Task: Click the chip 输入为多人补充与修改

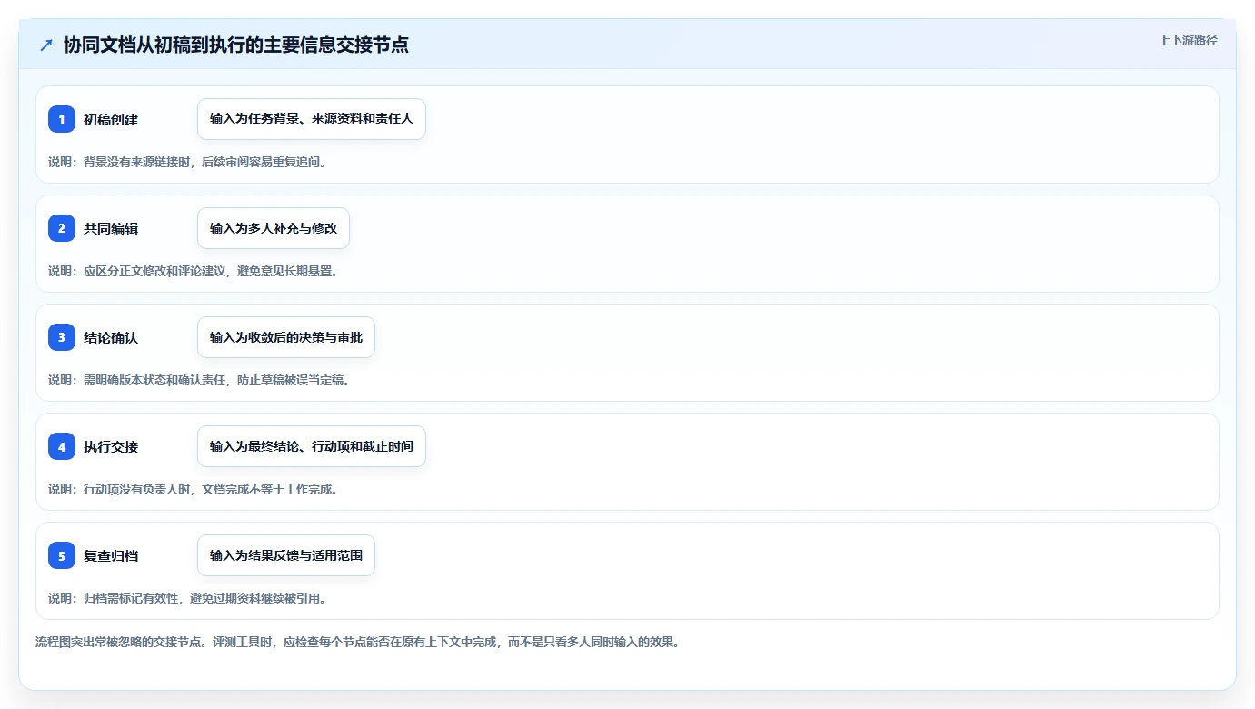Action: (274, 228)
